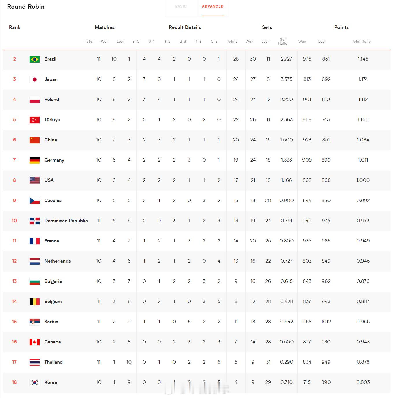Screen dimensions: 393x398
Task: Click the USA flag icon
Action: (x=35, y=180)
